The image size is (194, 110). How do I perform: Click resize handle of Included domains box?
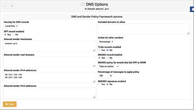point(188,33)
